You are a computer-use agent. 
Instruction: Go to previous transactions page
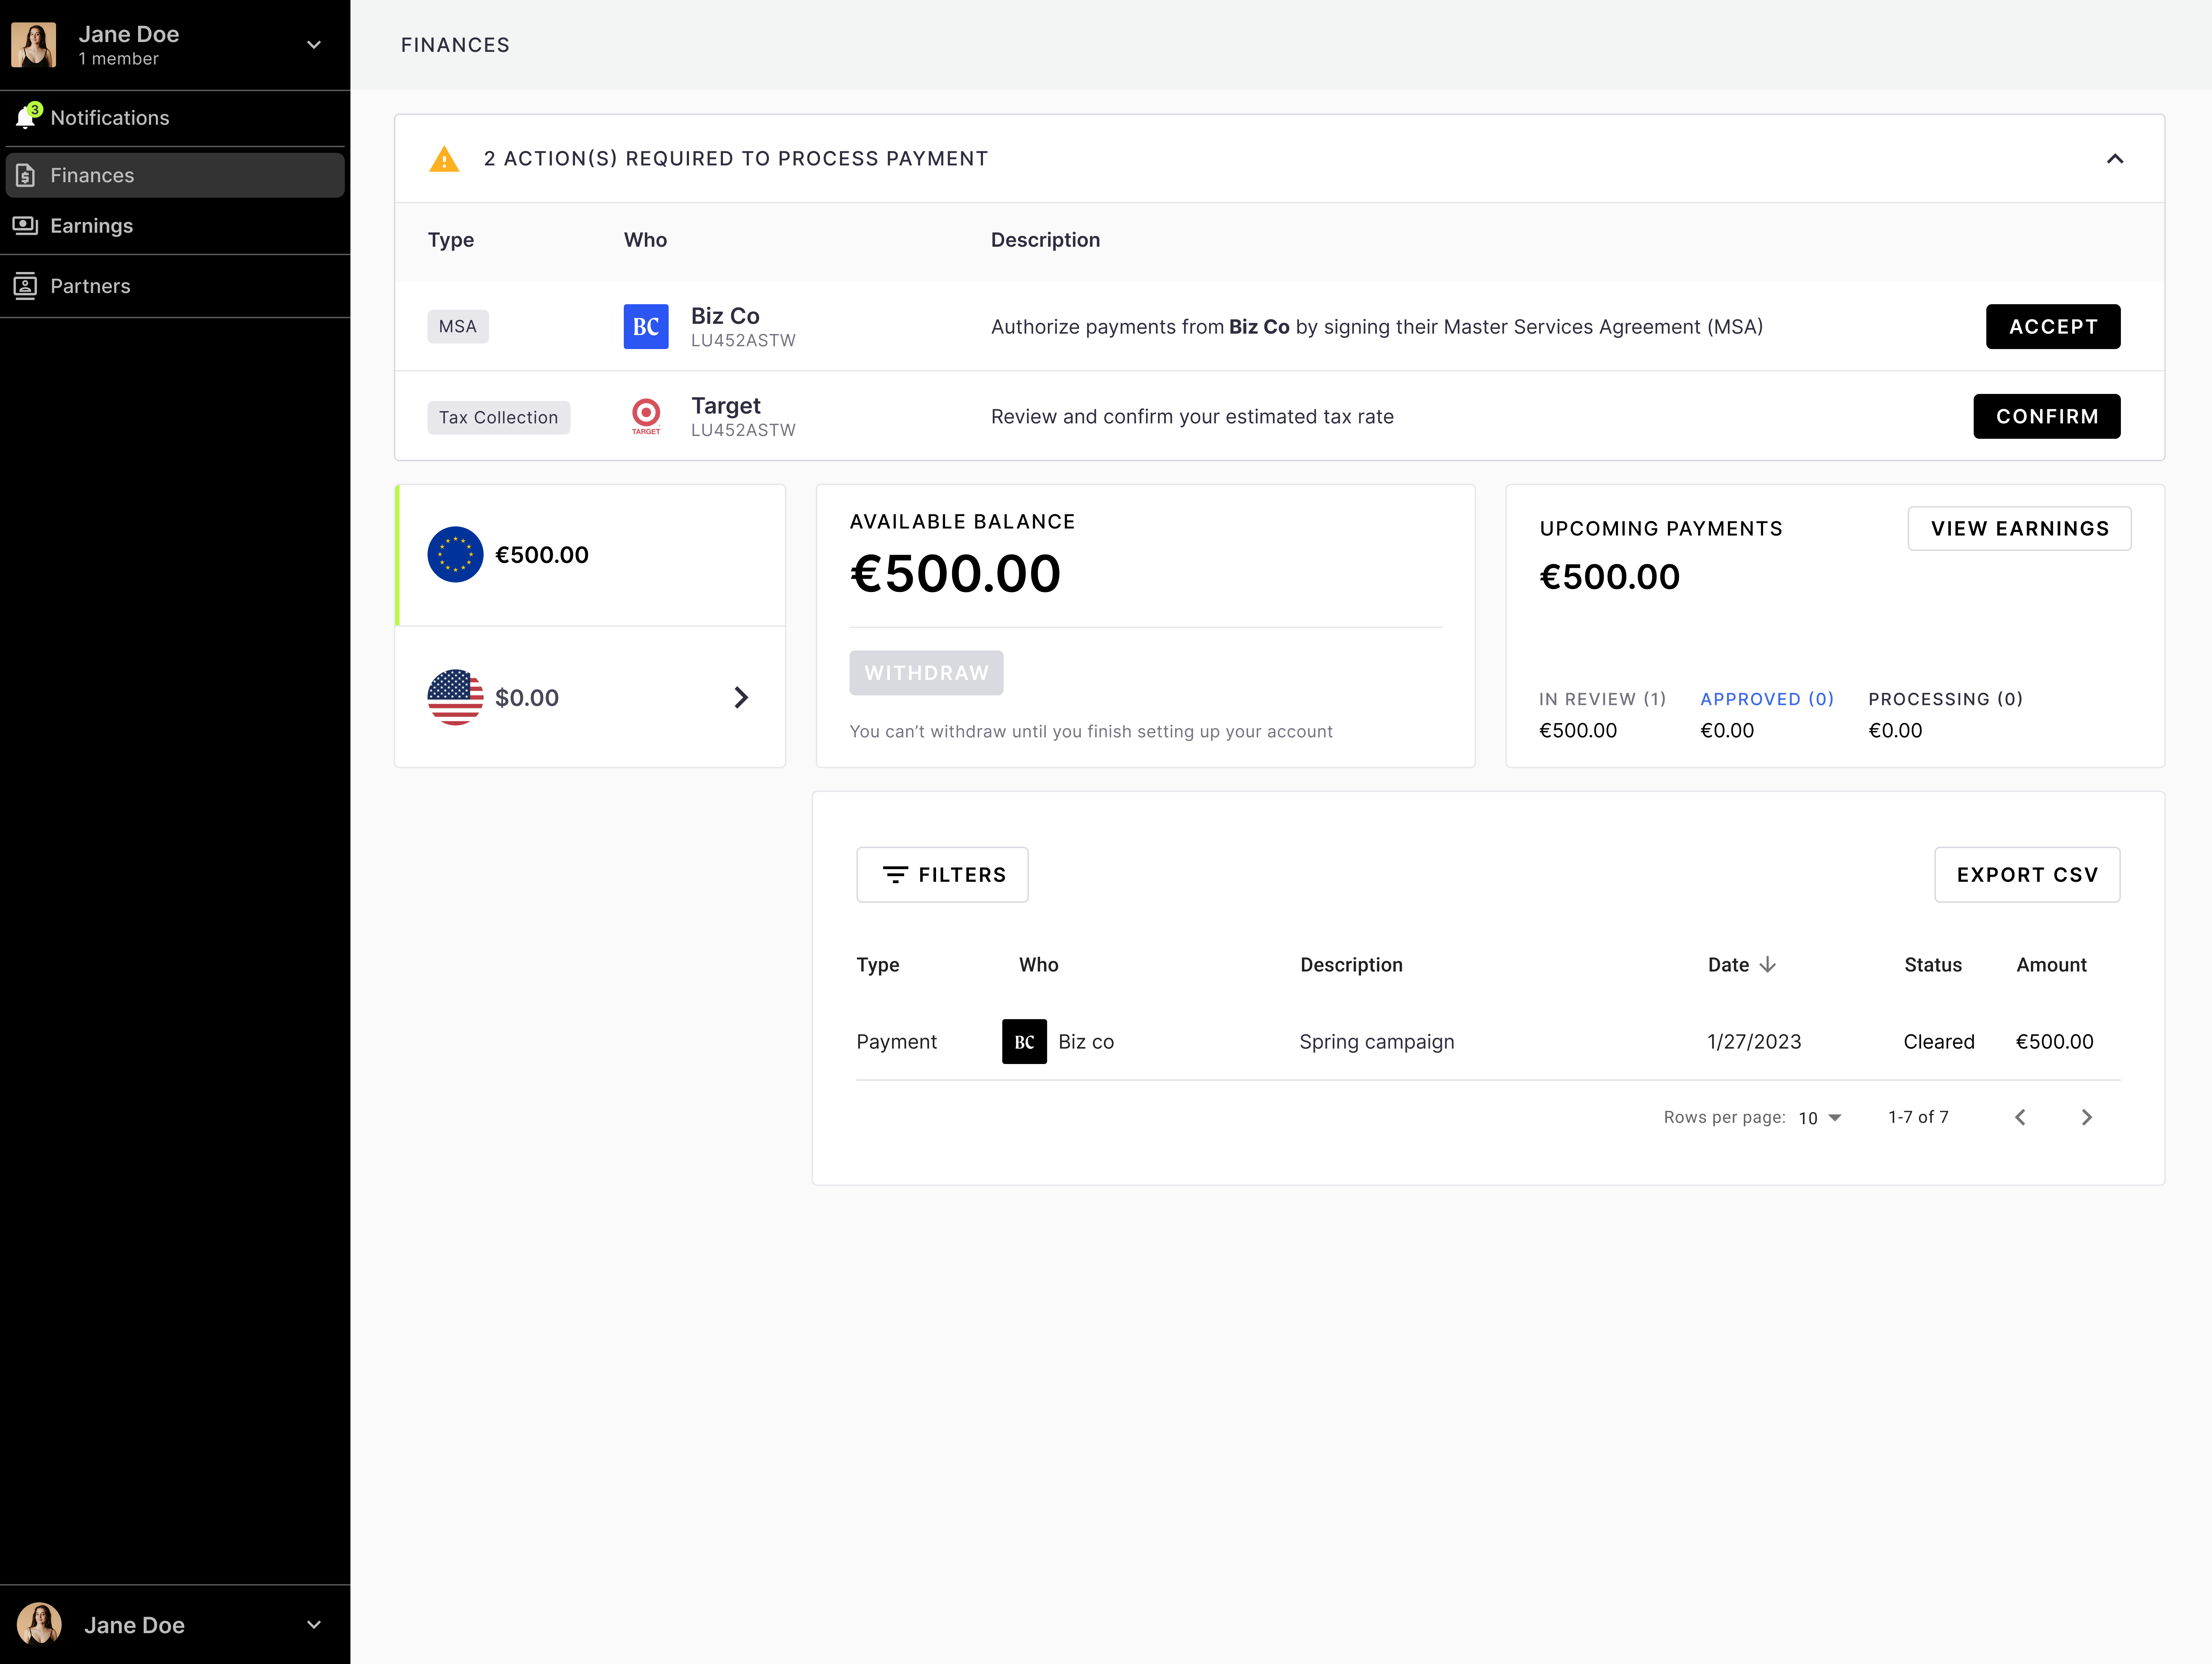pos(2020,1117)
